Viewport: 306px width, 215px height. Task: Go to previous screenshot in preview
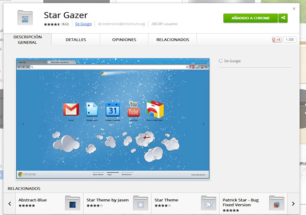point(23,124)
